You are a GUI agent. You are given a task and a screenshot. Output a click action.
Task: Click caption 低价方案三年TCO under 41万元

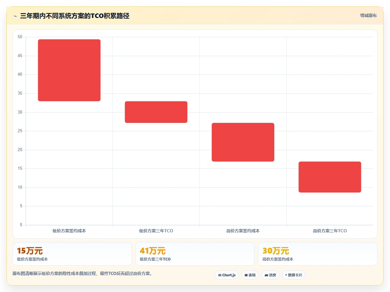click(155, 259)
